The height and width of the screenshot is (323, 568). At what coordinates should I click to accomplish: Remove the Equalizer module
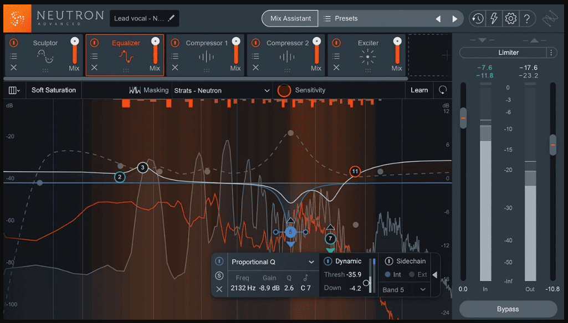point(94,68)
